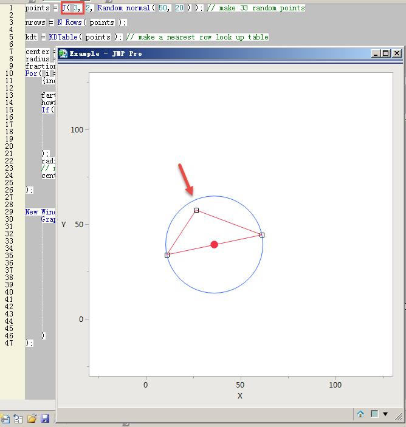This screenshot has height=427, width=406.
Task: Click the Save script icon in bottom toolbar
Action: click(x=44, y=418)
